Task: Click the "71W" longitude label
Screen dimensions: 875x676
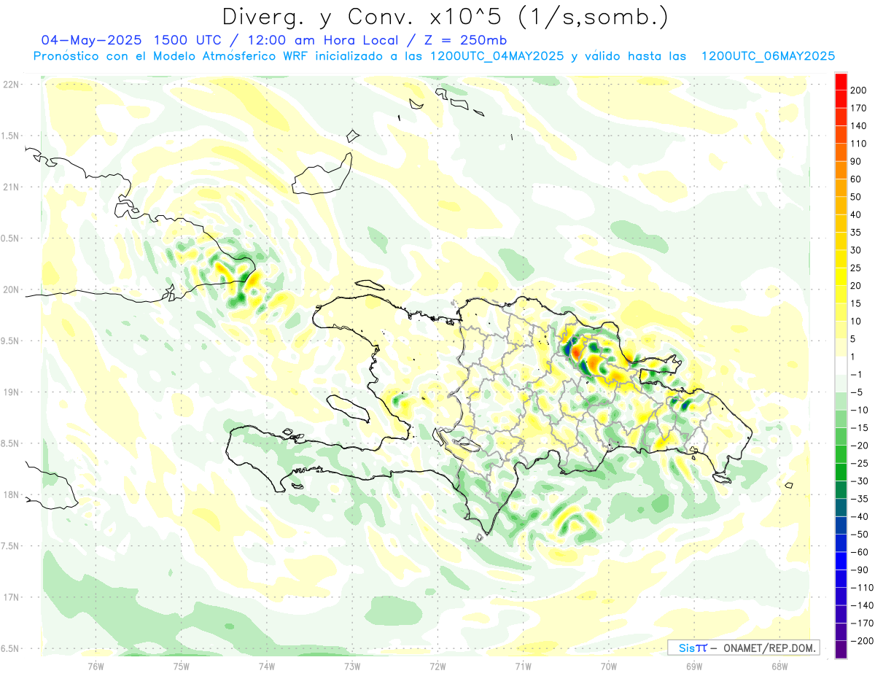Action: [523, 667]
